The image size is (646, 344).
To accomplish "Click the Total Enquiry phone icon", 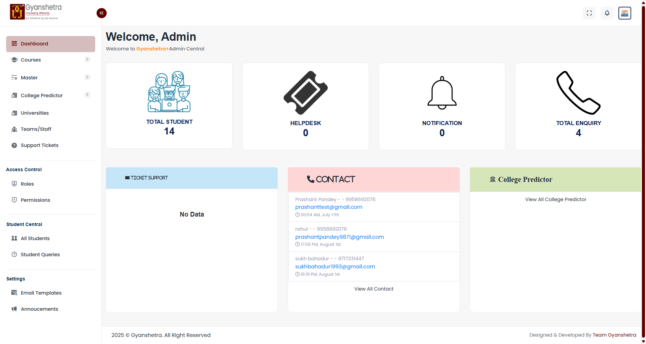I will pos(578,93).
